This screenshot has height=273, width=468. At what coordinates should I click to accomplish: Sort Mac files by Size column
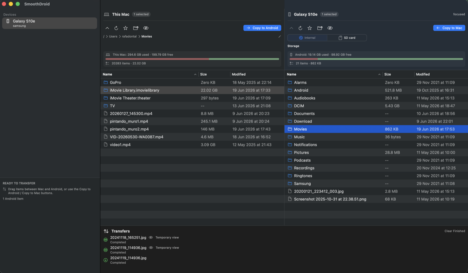pos(214,74)
